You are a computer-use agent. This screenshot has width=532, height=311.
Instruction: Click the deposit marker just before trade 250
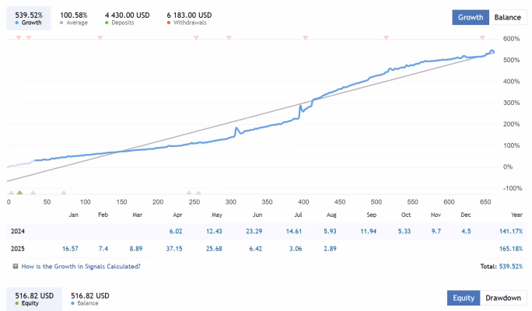[189, 193]
